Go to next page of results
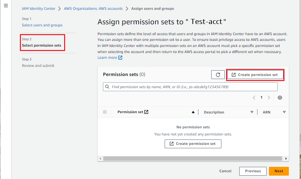301x179 pixels. [x=269, y=98]
